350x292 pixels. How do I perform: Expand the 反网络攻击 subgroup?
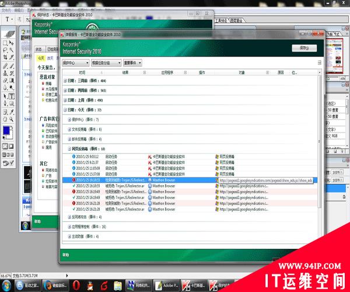[x=69, y=217]
